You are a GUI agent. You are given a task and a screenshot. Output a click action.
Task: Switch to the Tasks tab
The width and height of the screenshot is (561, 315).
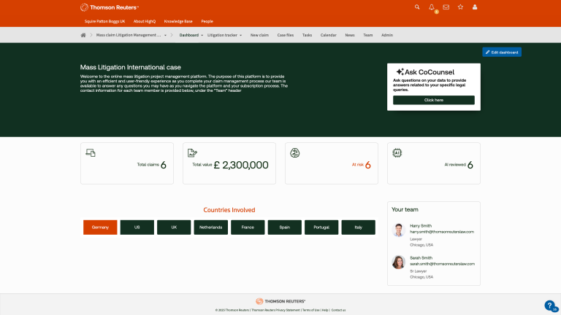point(307,35)
